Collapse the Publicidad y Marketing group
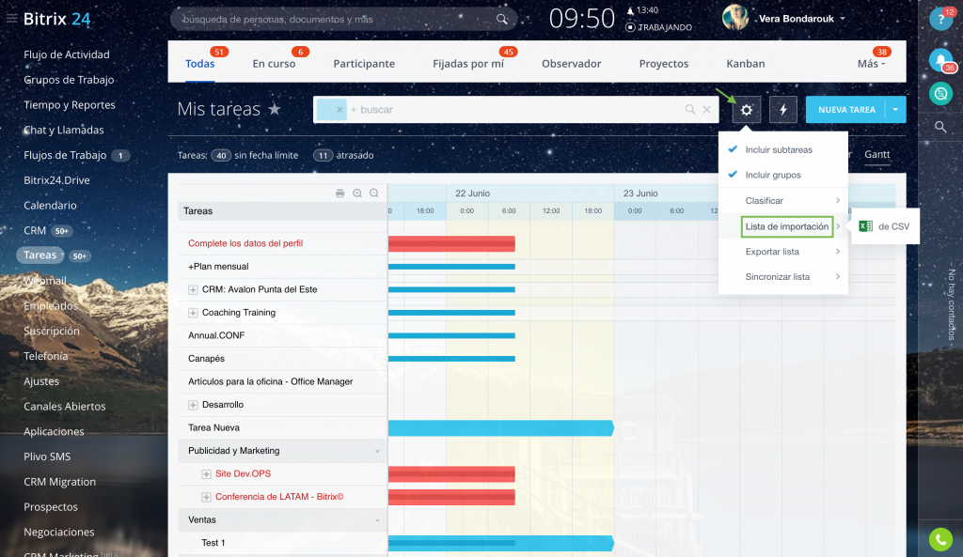The height and width of the screenshot is (557, 963). pos(377,451)
